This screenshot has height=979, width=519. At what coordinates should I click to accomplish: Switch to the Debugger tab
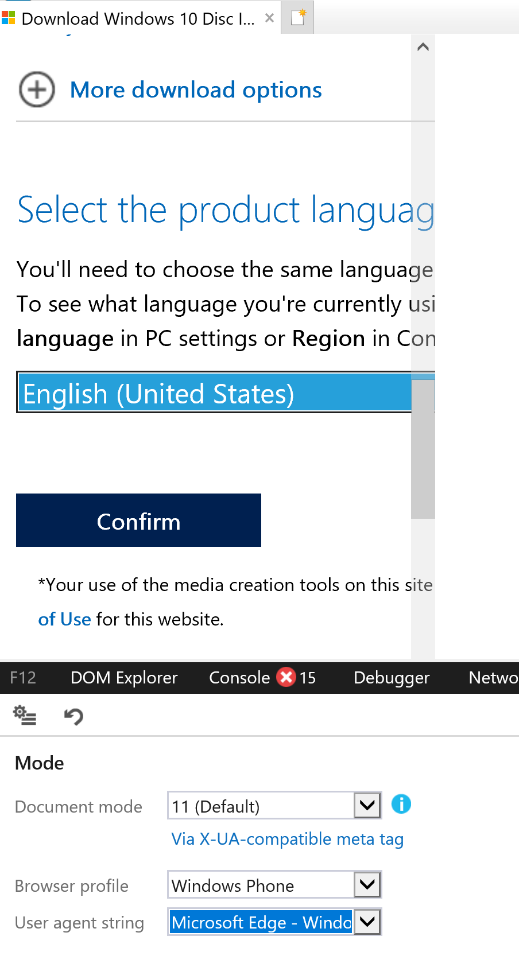(x=392, y=678)
